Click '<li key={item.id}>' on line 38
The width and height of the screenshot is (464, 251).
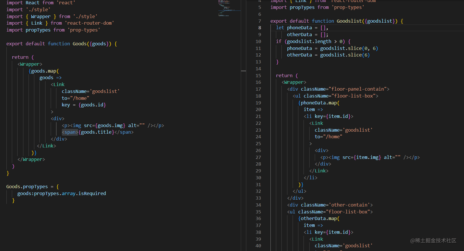329,232
